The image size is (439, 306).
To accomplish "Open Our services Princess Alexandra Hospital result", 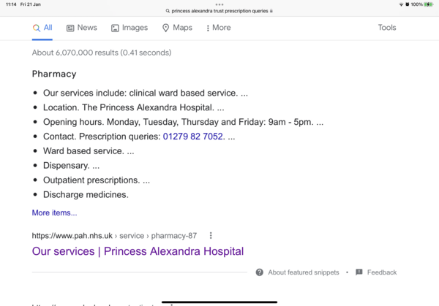I will (x=138, y=251).
